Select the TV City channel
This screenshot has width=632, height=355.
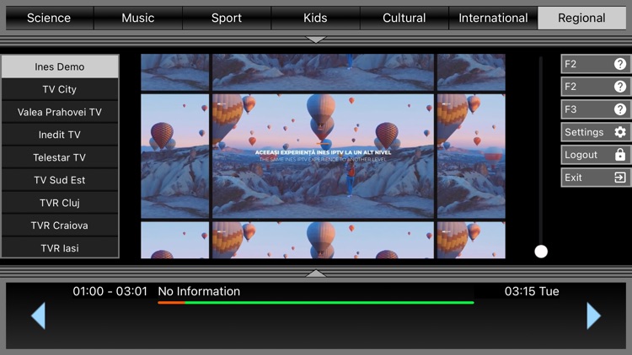[x=60, y=89]
